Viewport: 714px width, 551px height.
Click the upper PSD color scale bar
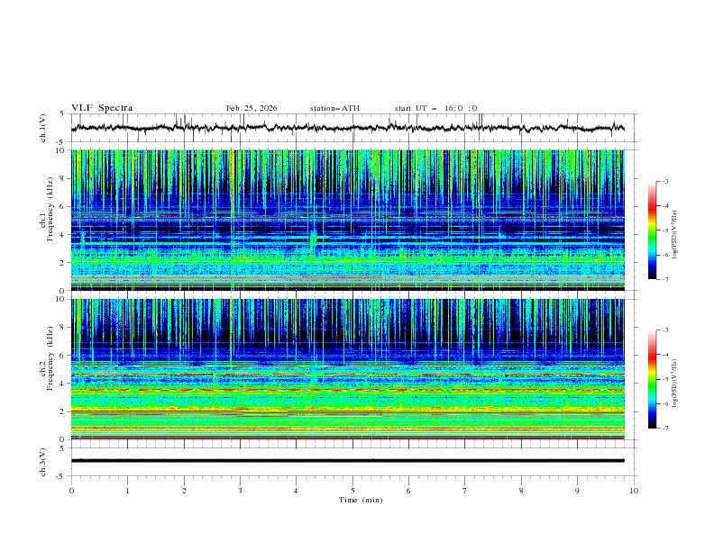(652, 230)
